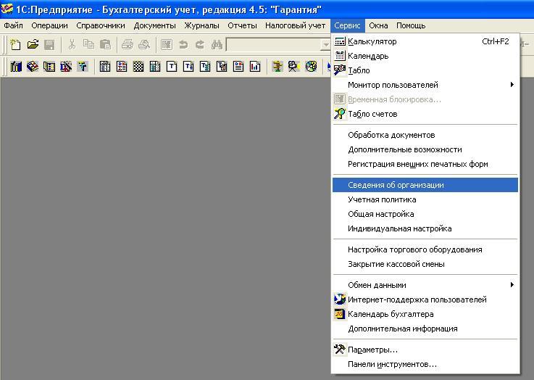Open the Отчеты menu
The height and width of the screenshot is (380, 534).
pos(242,25)
